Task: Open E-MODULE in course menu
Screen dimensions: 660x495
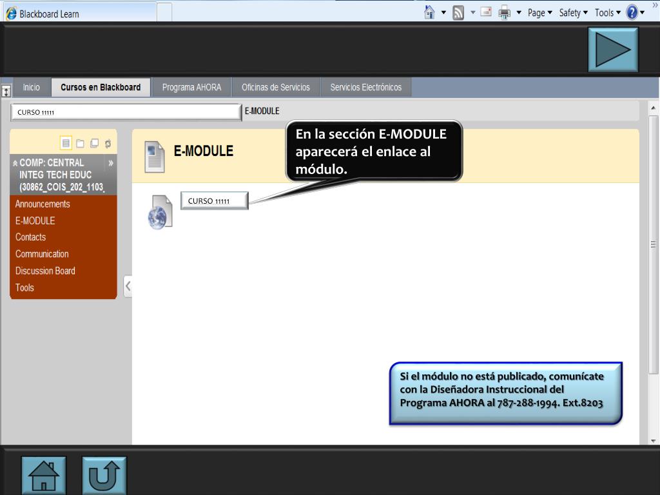Action: coord(35,220)
